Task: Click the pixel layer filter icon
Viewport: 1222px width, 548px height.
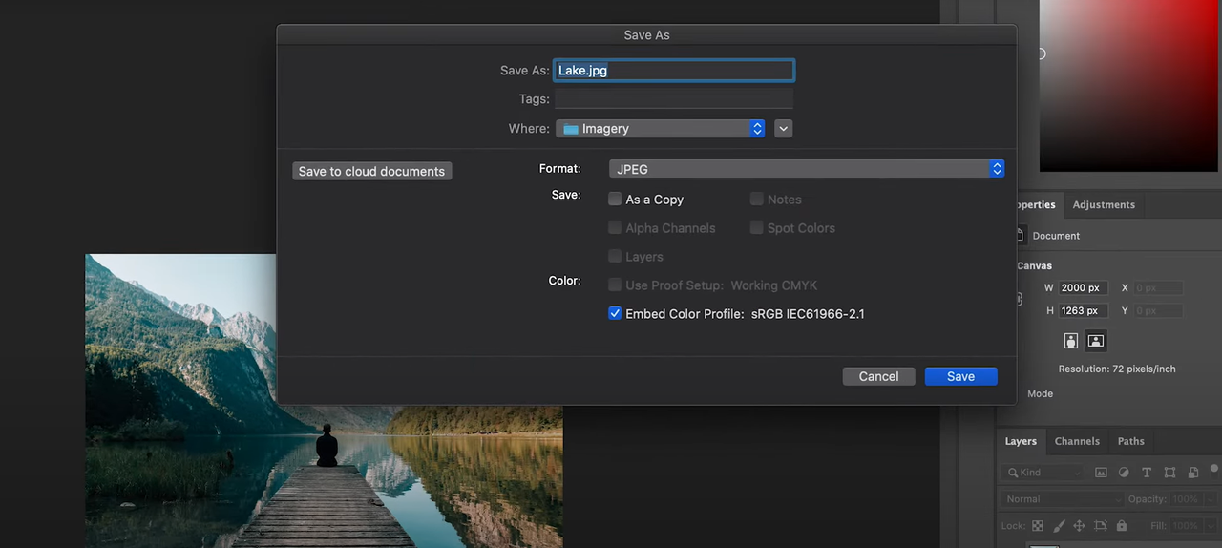Action: coord(1101,473)
